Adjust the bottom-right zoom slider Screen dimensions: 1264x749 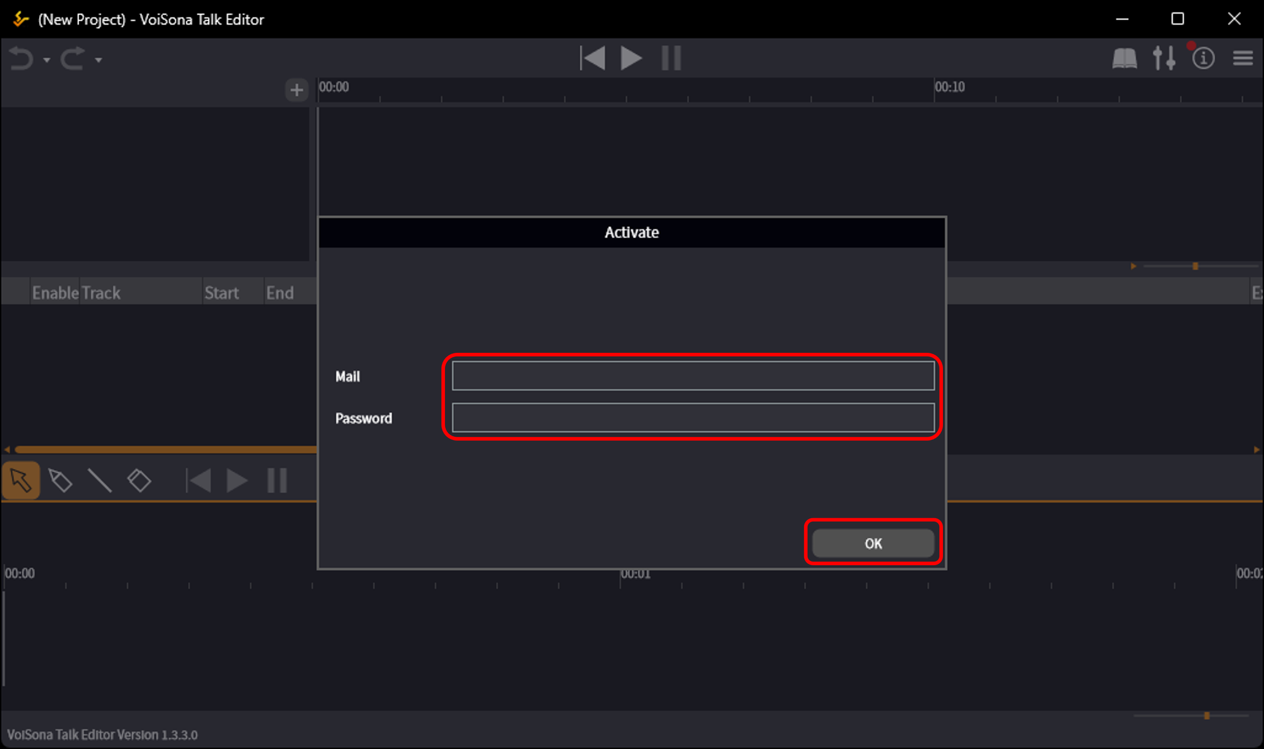[1206, 716]
